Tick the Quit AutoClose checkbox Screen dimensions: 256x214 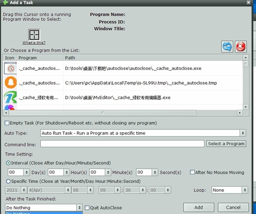point(87,208)
